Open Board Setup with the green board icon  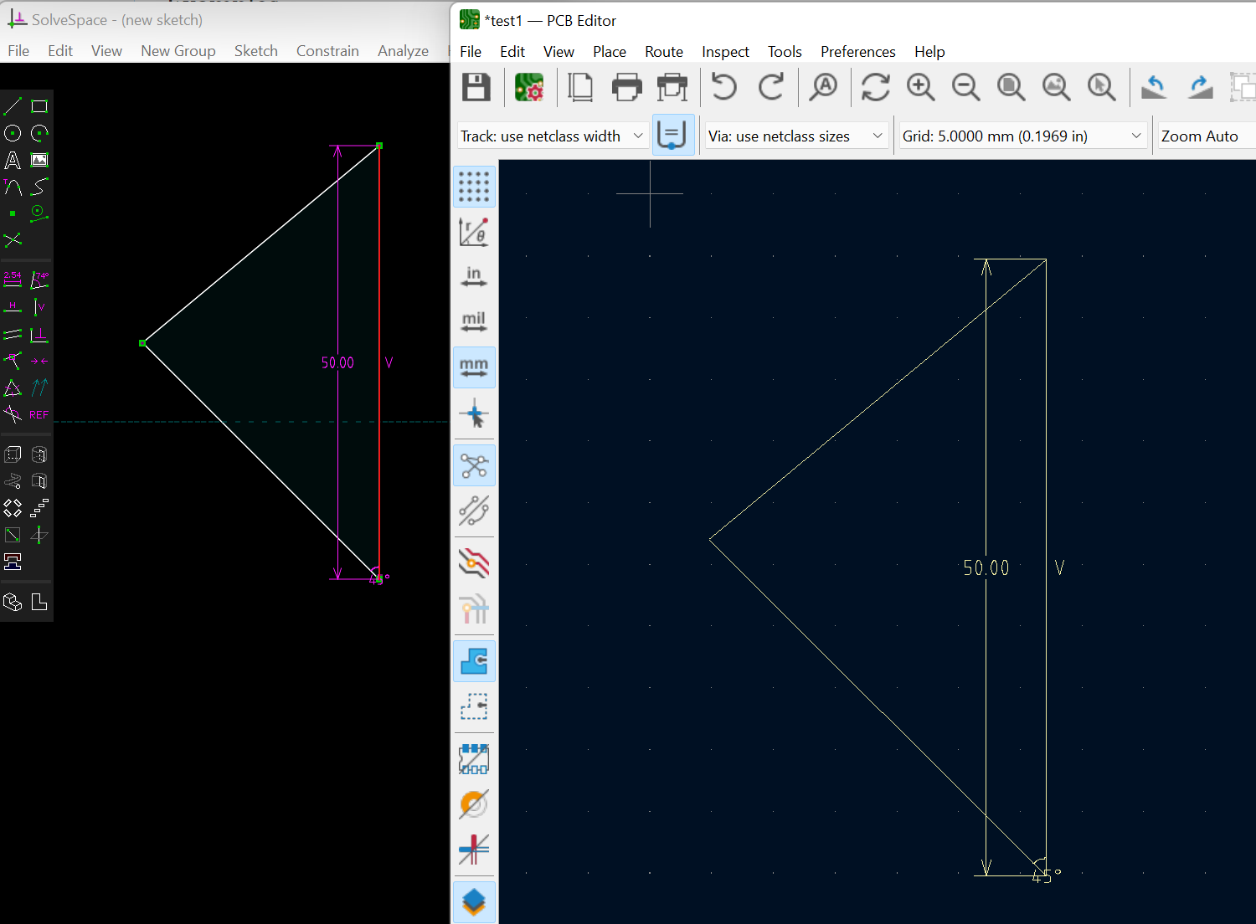click(x=529, y=87)
